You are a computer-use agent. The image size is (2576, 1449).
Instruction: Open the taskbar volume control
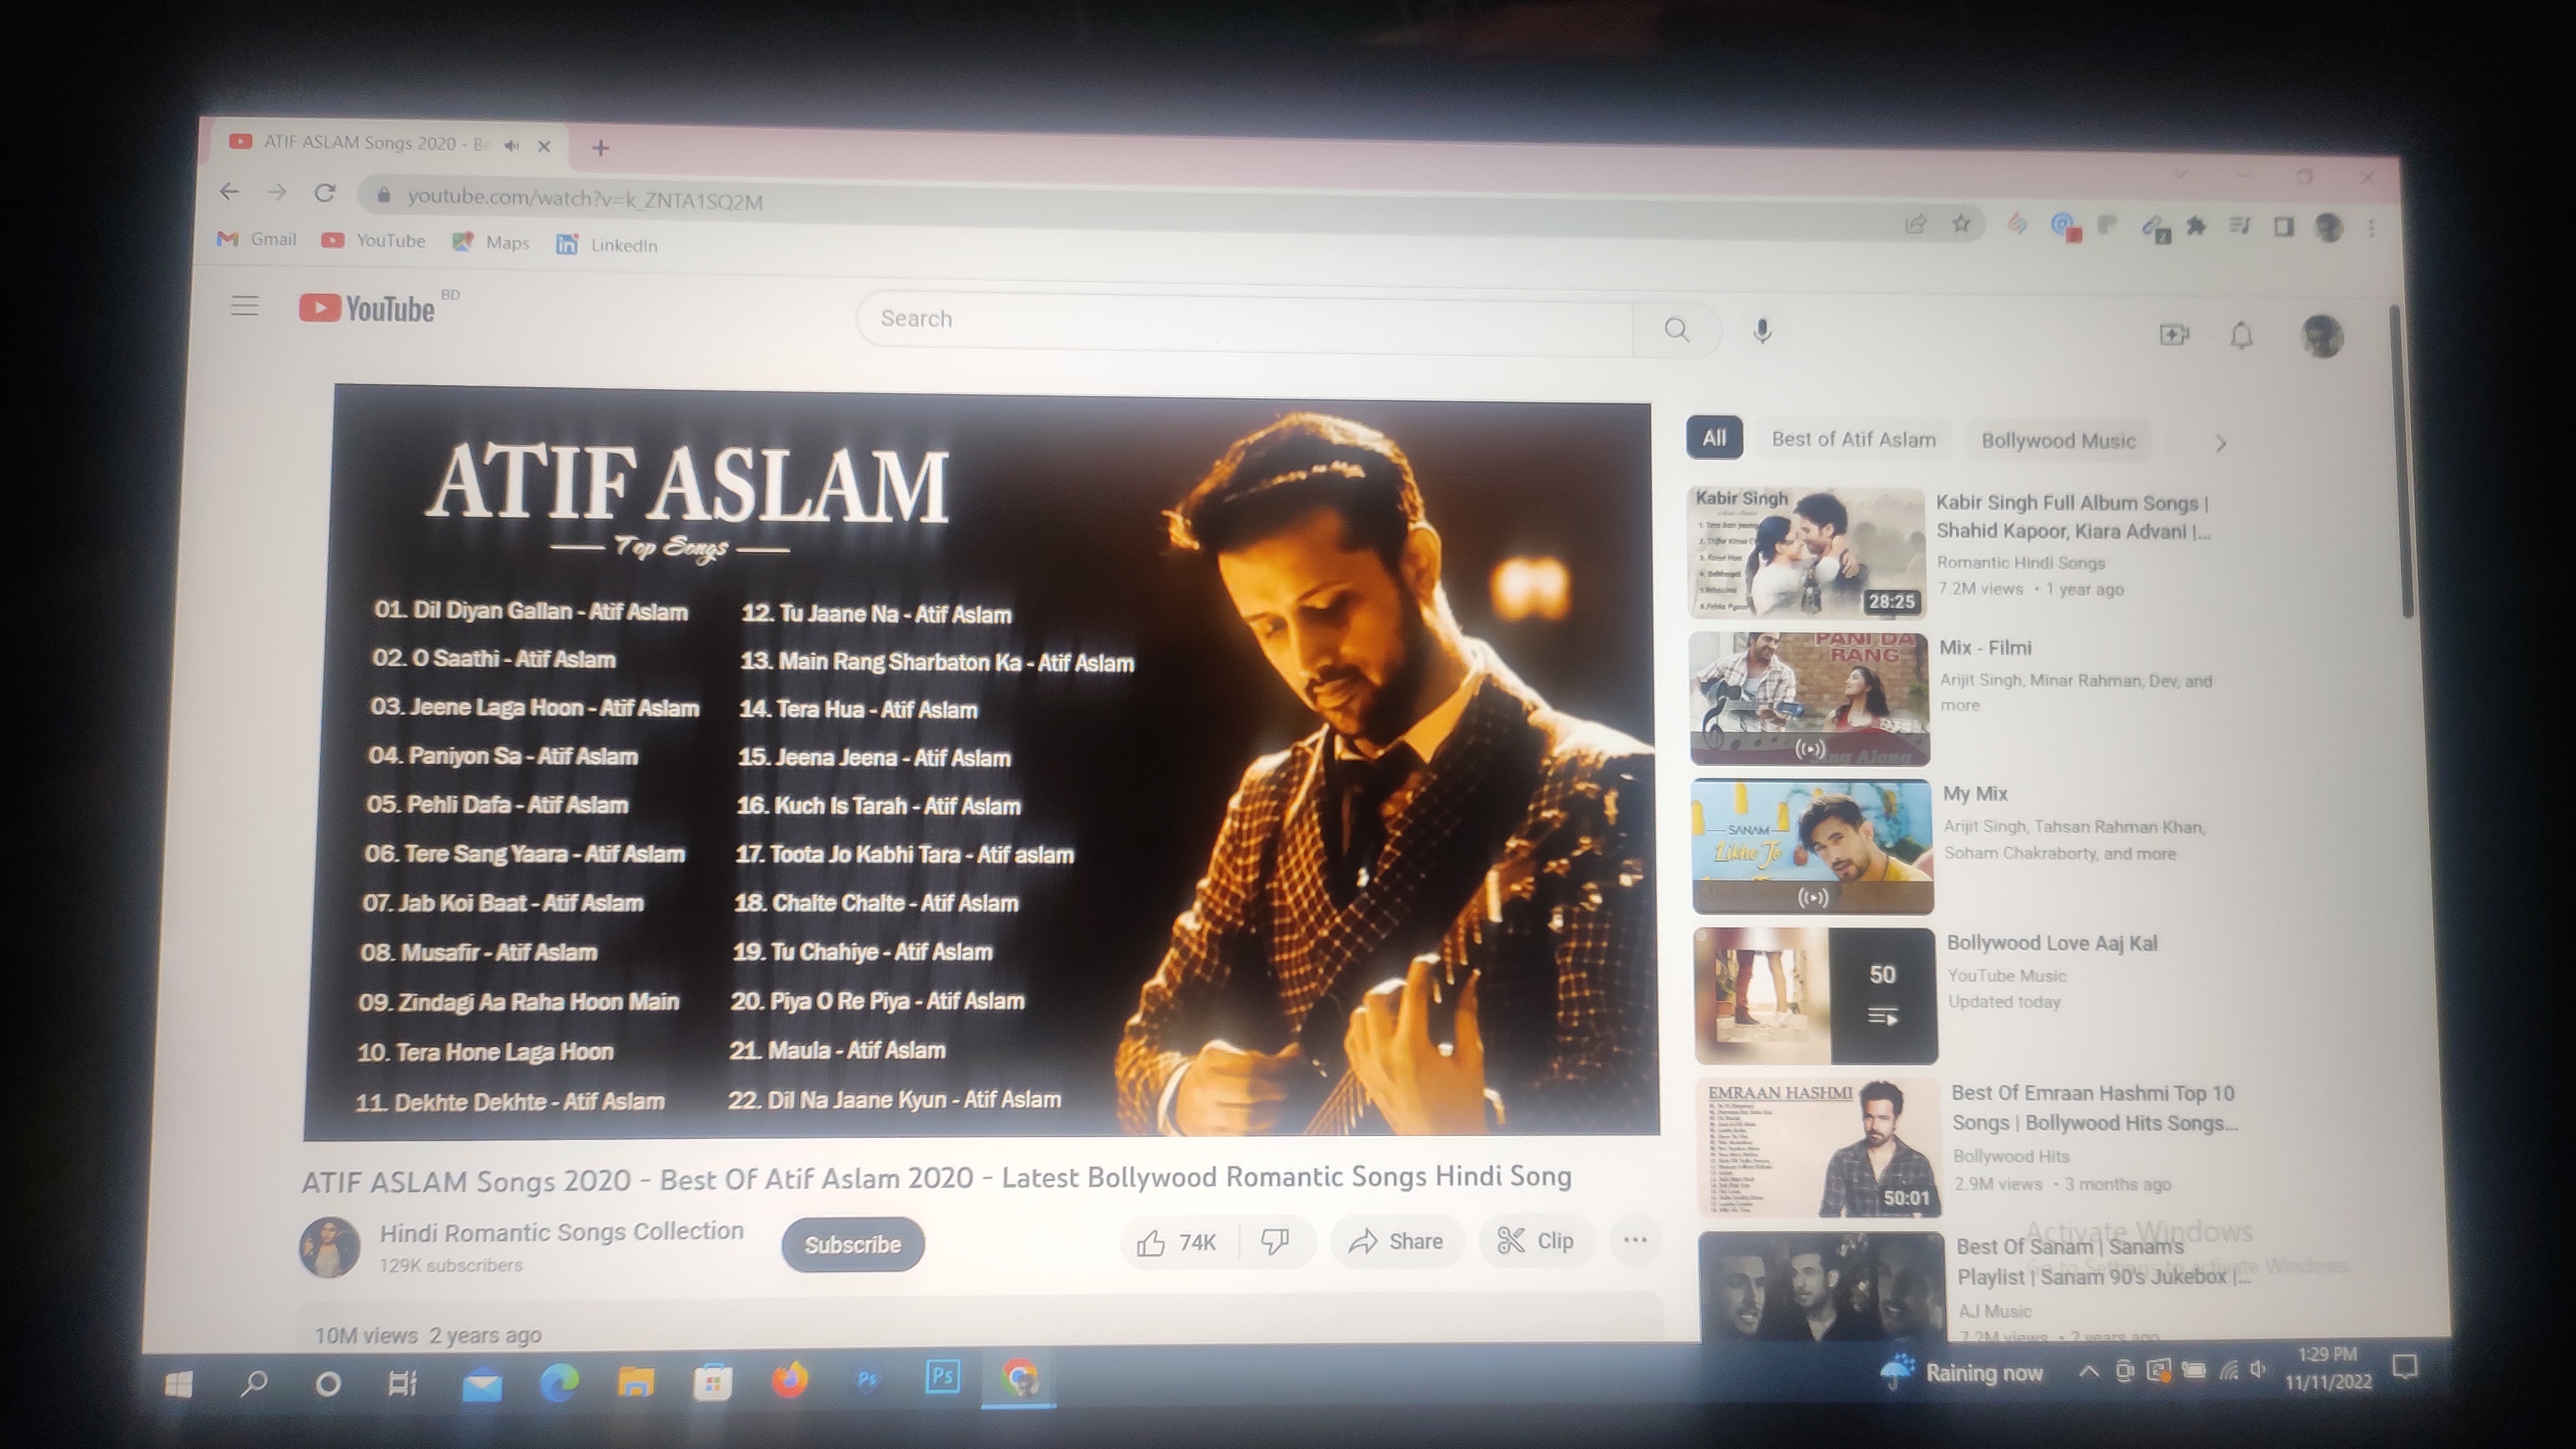[2257, 1369]
